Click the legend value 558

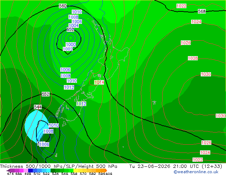[x=74, y=174]
